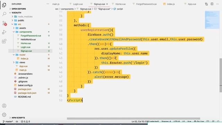Image resolution: width=222 pixels, height=125 pixels.
Task: Click the master branch status item
Action: click(8, 122)
